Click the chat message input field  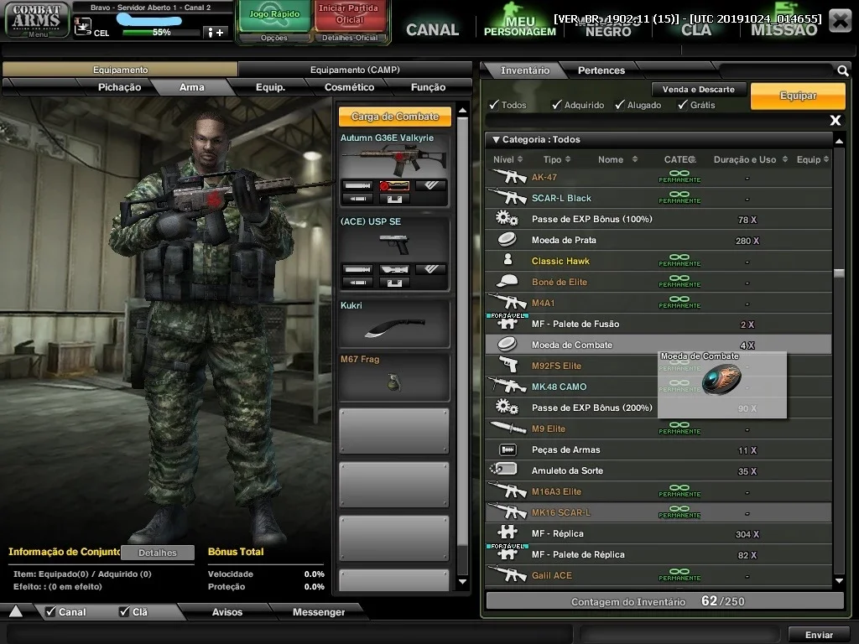[290, 634]
